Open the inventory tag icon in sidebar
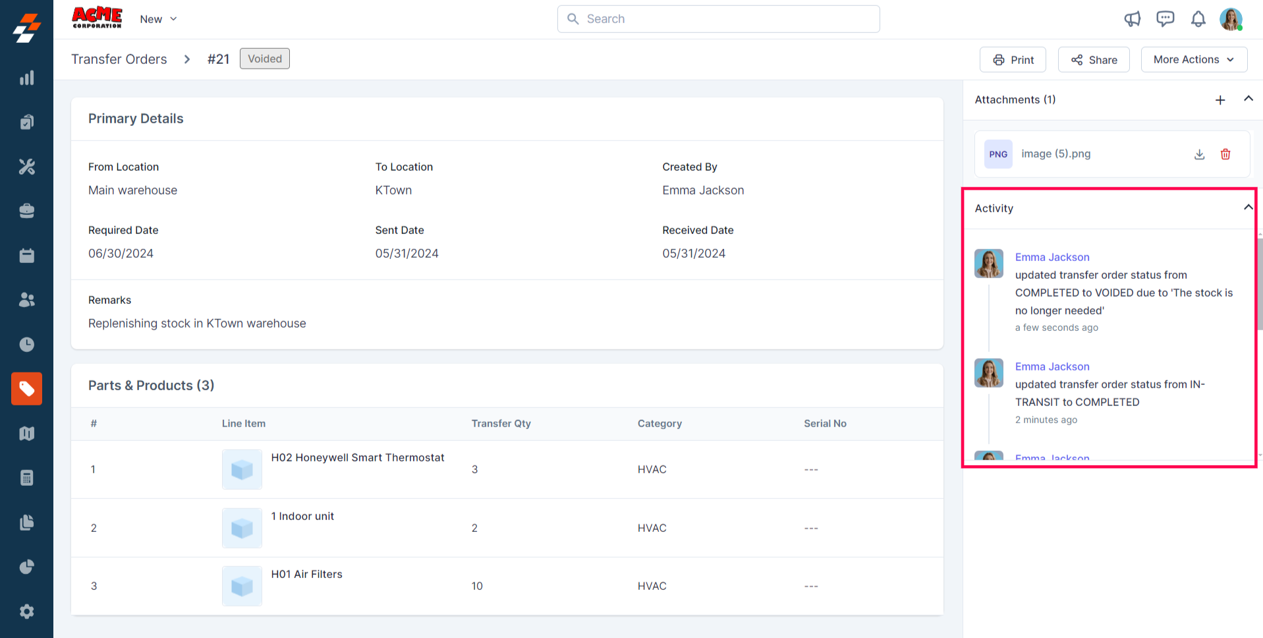The width and height of the screenshot is (1263, 638). click(26, 389)
